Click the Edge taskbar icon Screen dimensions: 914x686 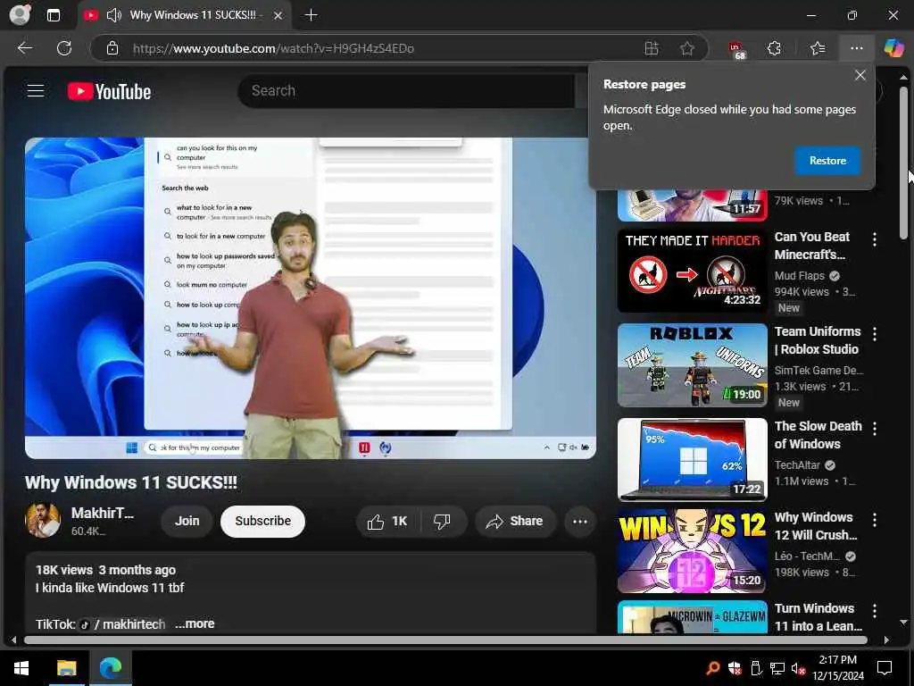point(110,668)
